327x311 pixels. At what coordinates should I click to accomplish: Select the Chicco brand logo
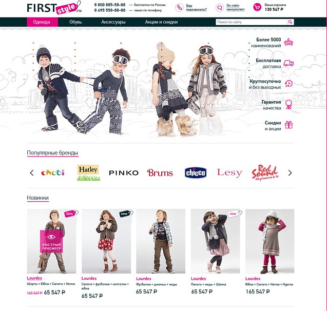click(196, 173)
